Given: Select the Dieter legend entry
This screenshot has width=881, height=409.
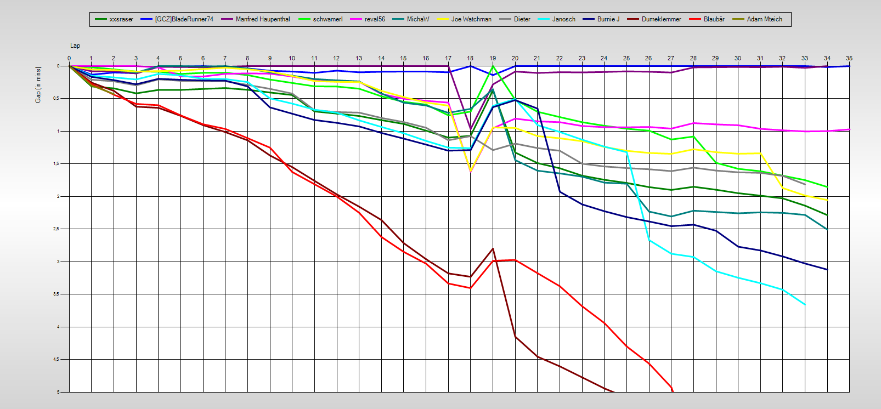Looking at the screenshot, I should [515, 19].
